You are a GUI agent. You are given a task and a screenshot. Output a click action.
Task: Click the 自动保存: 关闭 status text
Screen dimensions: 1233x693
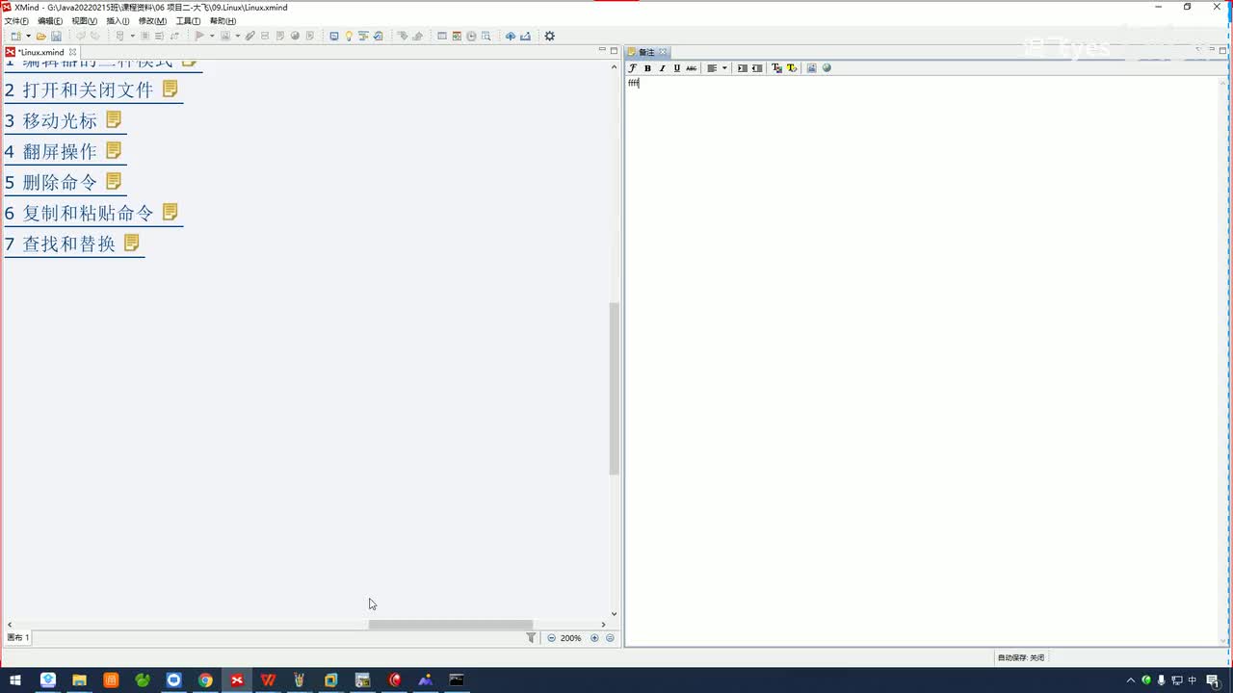[x=1021, y=657]
